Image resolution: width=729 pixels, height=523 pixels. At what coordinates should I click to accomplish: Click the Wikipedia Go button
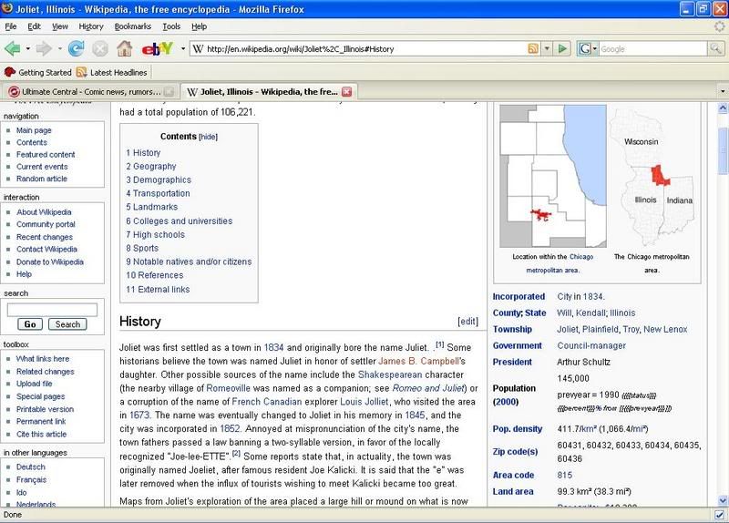[x=30, y=324]
